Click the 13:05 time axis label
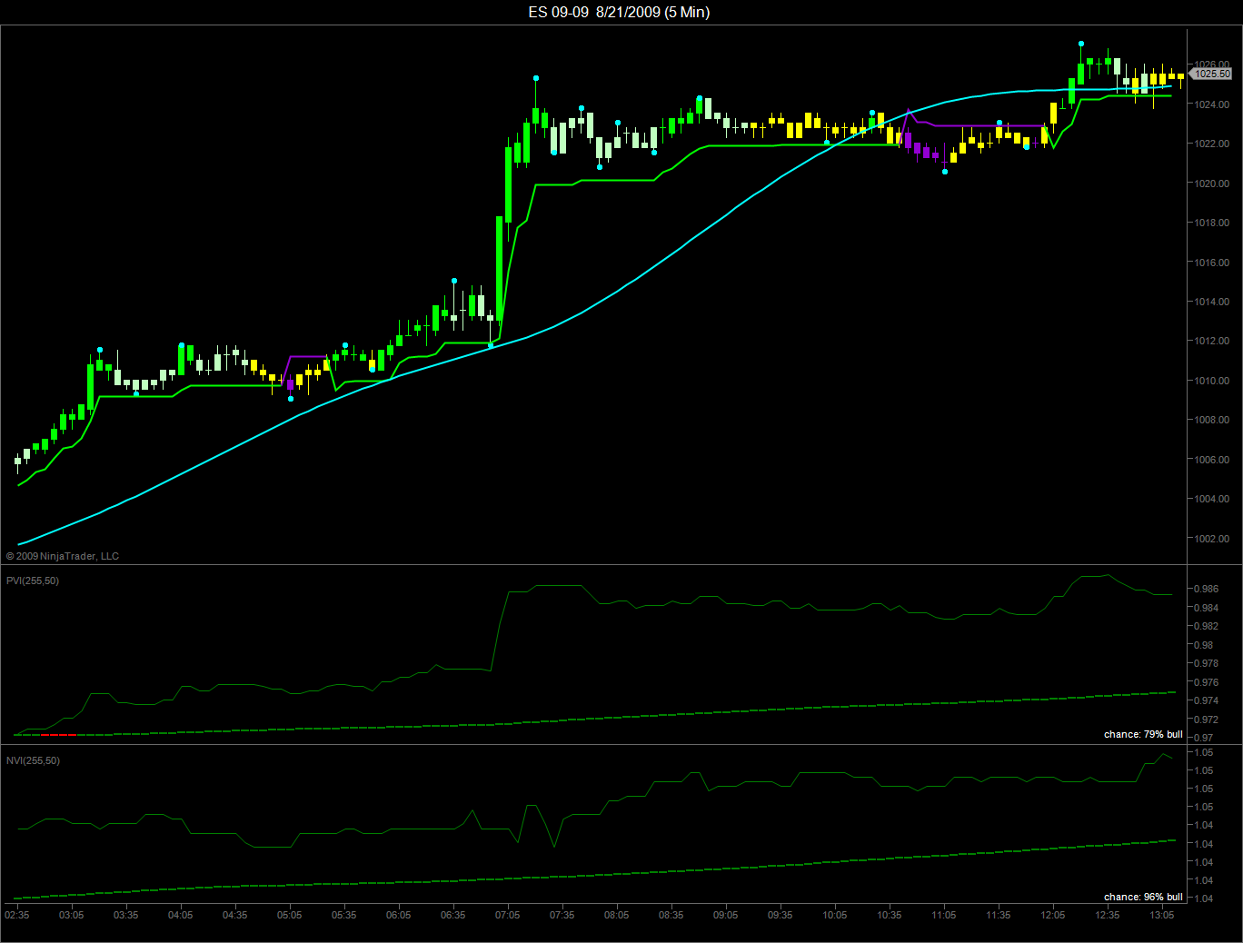Screen dimensions: 1243x943 click(1162, 915)
